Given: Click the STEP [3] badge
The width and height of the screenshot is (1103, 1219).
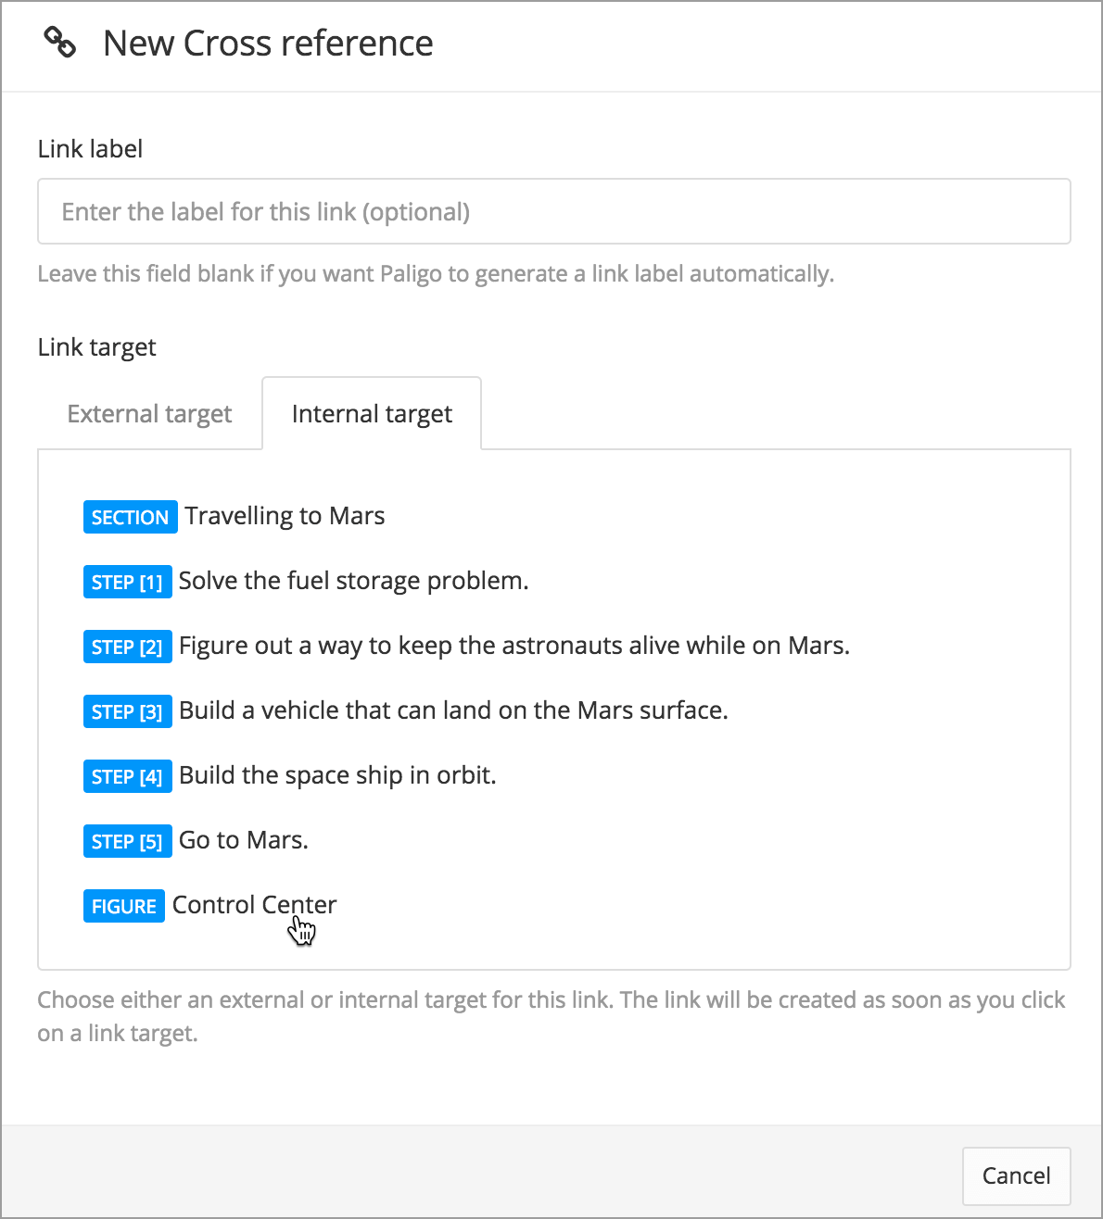Looking at the screenshot, I should coord(127,711).
